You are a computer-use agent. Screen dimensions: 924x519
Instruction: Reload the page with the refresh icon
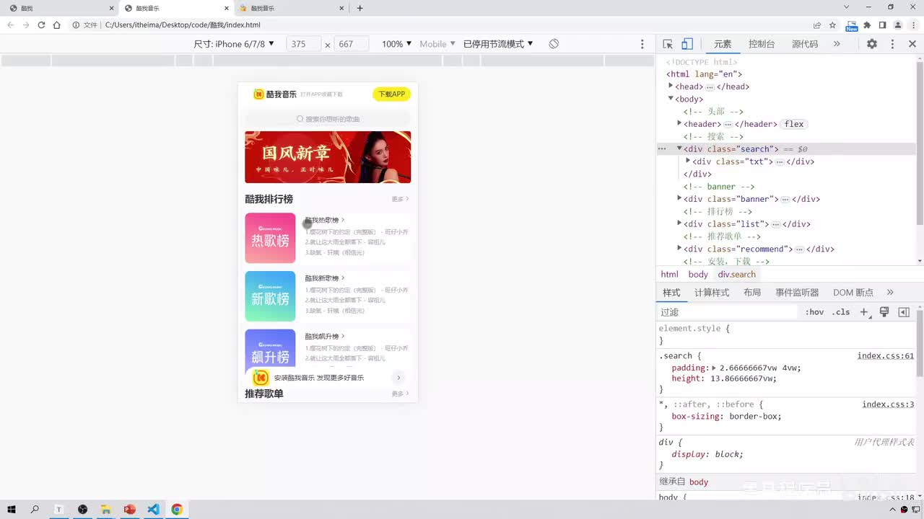[41, 25]
